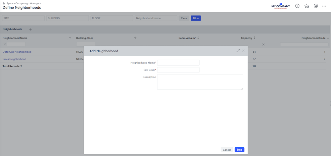Clear the Neighborhood Code column filter X
Image resolution: width=331 pixels, height=156 pixels.
click(x=263, y=44)
